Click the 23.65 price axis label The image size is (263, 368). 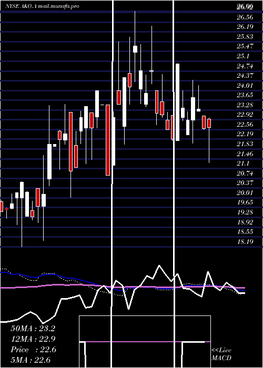(x=245, y=95)
